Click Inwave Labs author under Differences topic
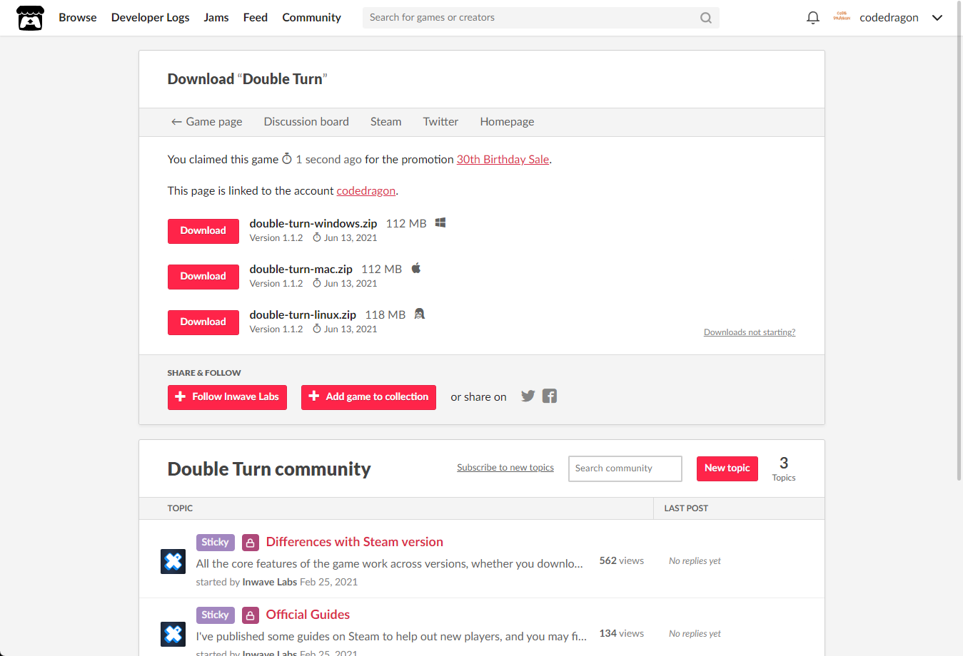The height and width of the screenshot is (656, 963). 270,583
